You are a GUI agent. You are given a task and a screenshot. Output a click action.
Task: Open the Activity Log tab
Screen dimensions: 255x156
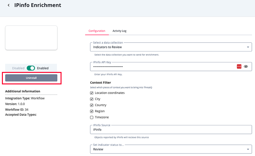119,31
